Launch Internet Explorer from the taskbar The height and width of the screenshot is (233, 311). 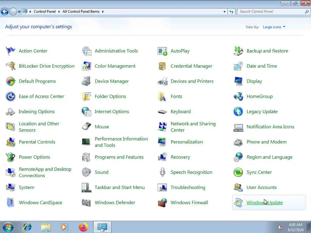[x=27, y=227]
